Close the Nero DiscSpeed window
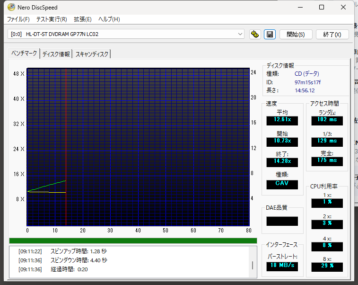 pos(343,7)
